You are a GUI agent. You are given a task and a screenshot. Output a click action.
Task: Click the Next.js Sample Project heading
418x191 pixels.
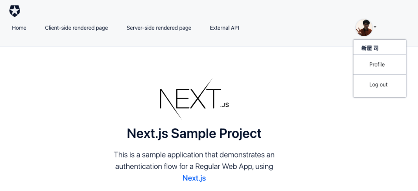194,133
